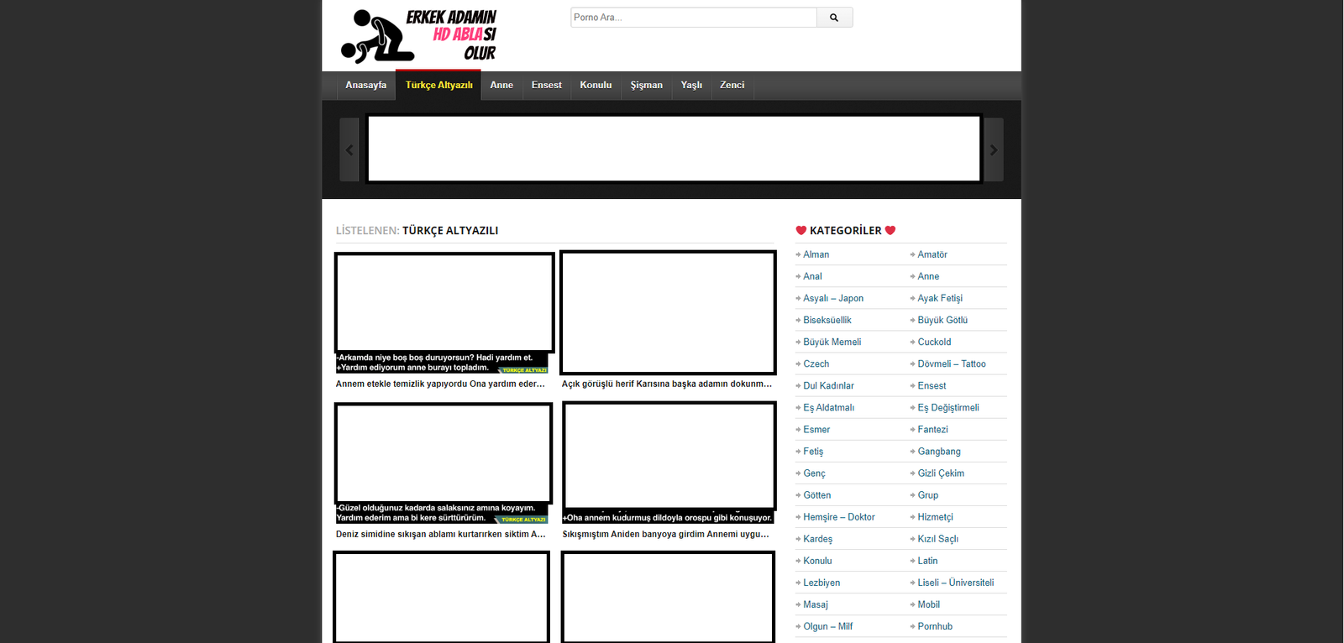Focus the 'Porno Ara...' search field
The height and width of the screenshot is (643, 1344).
tap(693, 18)
